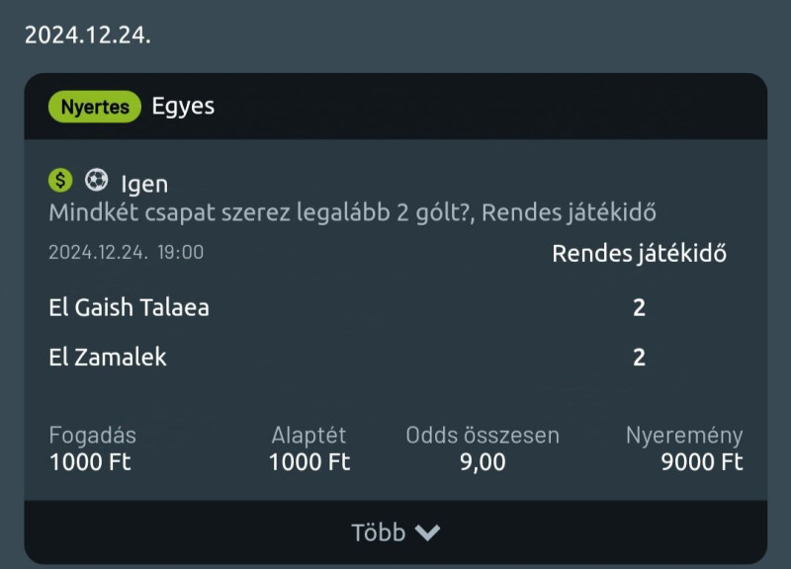The width and height of the screenshot is (791, 569).
Task: Tap the Fogadás 1000 Ft amount
Action: pos(90,462)
